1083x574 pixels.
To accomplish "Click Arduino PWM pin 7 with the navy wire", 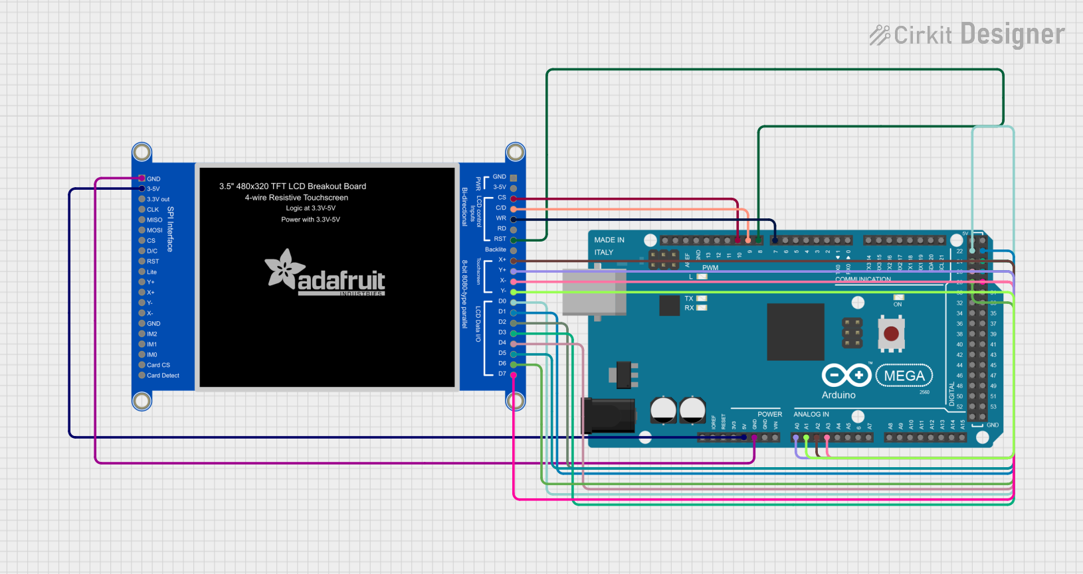I will 775,240.
